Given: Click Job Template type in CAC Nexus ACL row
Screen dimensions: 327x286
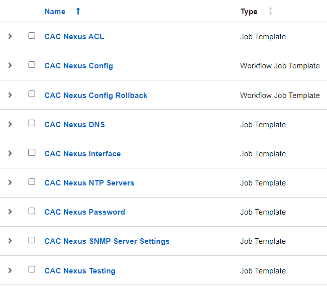Looking at the screenshot, I should (x=263, y=37).
